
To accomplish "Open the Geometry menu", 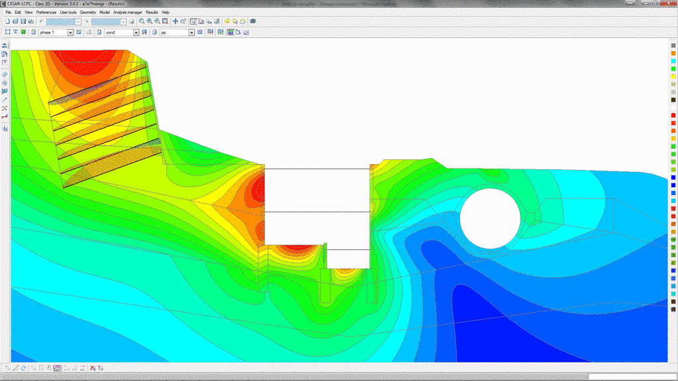I will coord(87,12).
